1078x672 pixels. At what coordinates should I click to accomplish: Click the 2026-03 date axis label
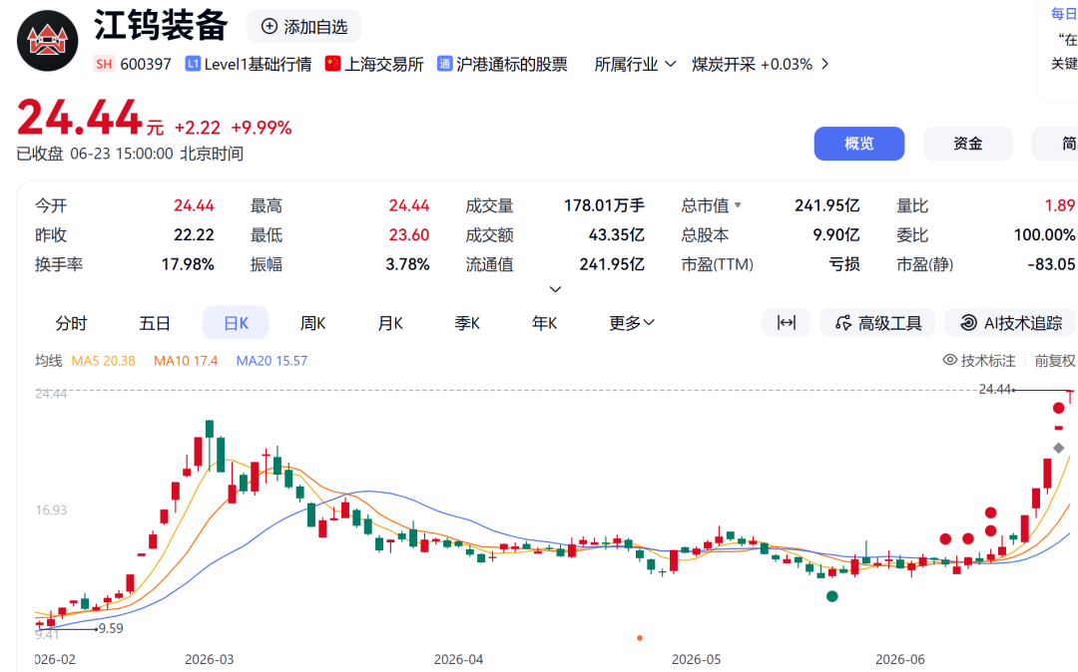coord(209,659)
